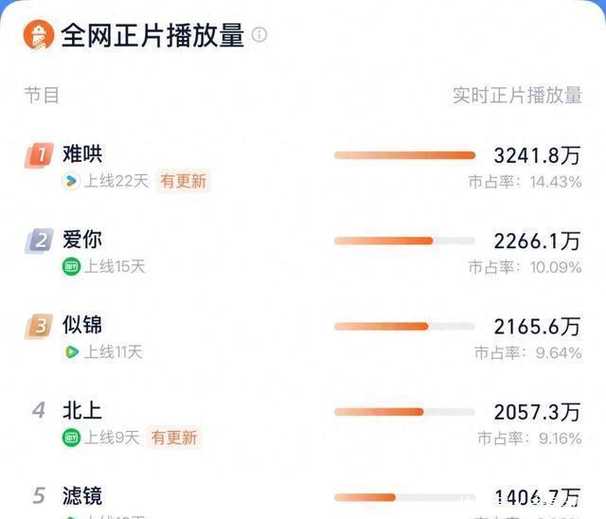The image size is (606, 519).
Task: Click the Youku platform icon under 难哄
Action: [71, 182]
